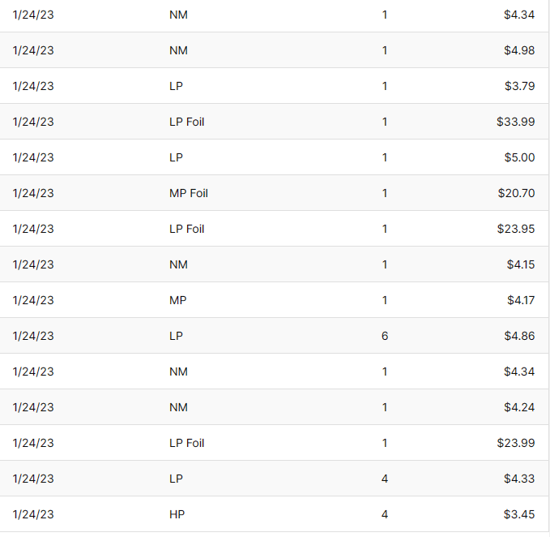Viewport: 550px width, 537px height.
Task: Select the $5.00 price cell
Action: (518, 157)
